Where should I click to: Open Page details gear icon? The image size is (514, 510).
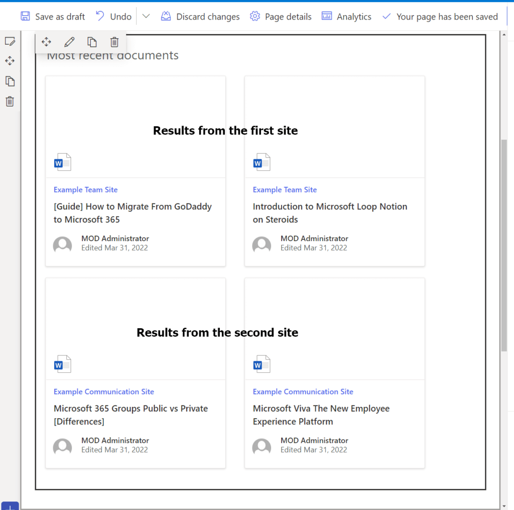coord(254,16)
